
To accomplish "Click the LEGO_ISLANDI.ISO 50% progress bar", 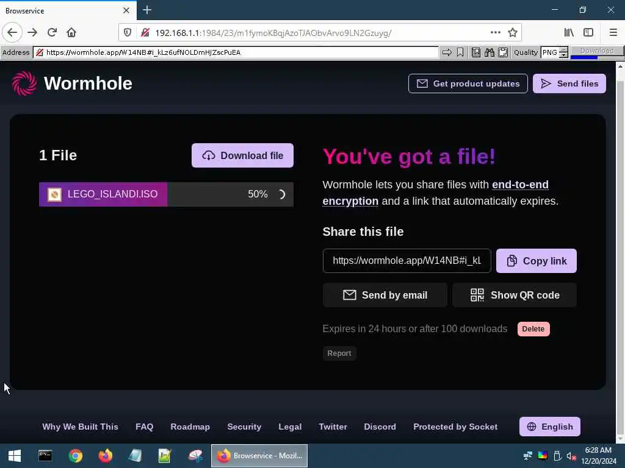I will 166,194.
